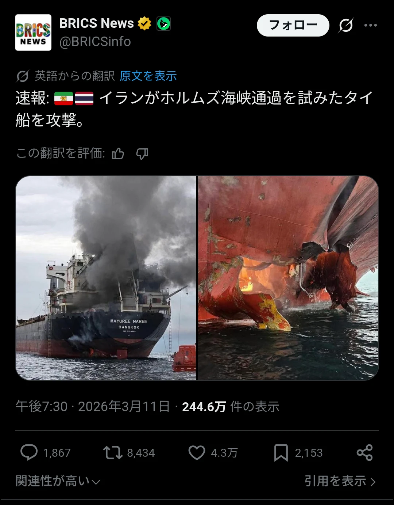Show original text via 原文を表示

pos(148,76)
